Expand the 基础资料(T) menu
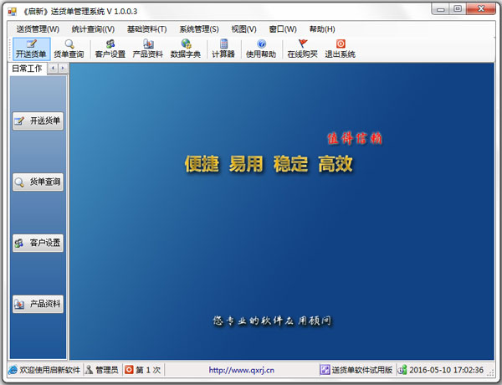This screenshot has width=502, height=385. pyautogui.click(x=146, y=28)
